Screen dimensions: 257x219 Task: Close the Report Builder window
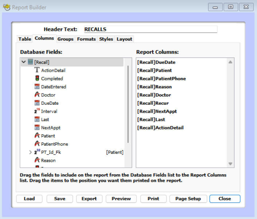pos(246,7)
